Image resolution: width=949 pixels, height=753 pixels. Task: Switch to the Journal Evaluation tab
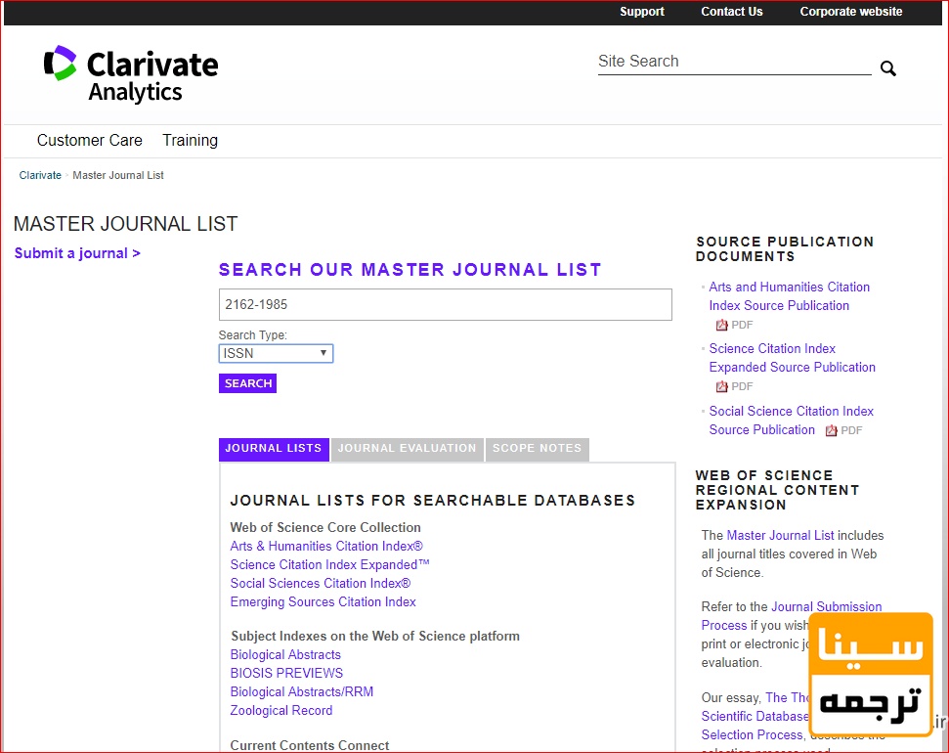click(407, 449)
